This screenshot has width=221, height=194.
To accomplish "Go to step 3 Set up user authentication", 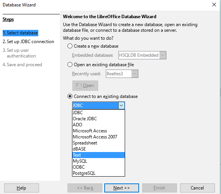I will tap(19, 53).
